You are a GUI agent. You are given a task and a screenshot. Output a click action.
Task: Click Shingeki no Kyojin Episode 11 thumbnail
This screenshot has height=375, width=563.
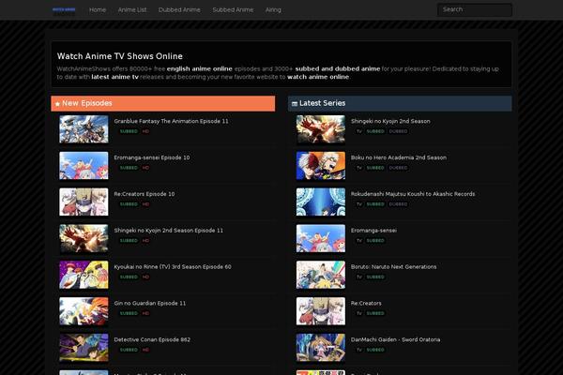[84, 238]
